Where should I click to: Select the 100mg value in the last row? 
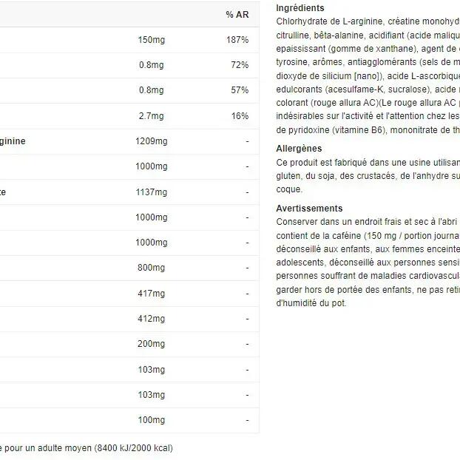coord(151,420)
